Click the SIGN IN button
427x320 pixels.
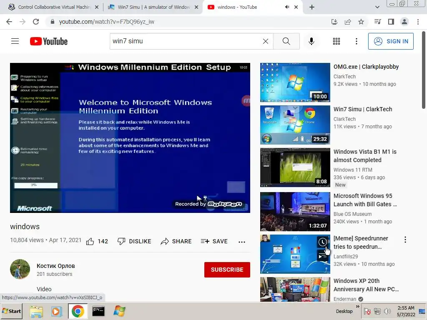(391, 41)
